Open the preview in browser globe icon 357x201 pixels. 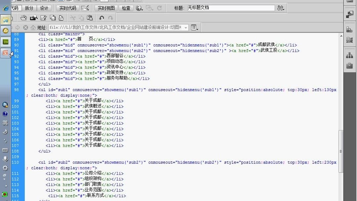coord(139,8)
